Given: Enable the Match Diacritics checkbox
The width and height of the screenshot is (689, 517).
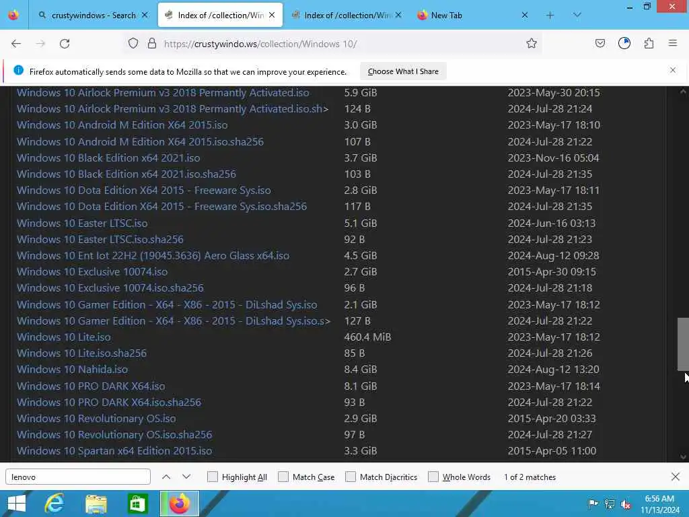Looking at the screenshot, I should tap(351, 477).
